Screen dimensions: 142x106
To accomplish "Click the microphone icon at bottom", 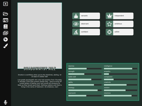I will pyautogui.click(x=6, y=102).
